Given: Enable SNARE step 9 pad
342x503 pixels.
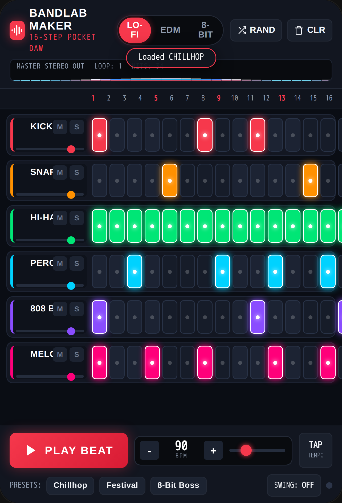Looking at the screenshot, I should (240, 180).
